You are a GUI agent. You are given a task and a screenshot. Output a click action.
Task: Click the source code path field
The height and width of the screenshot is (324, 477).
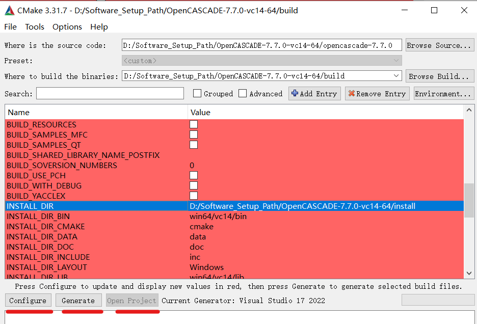261,45
